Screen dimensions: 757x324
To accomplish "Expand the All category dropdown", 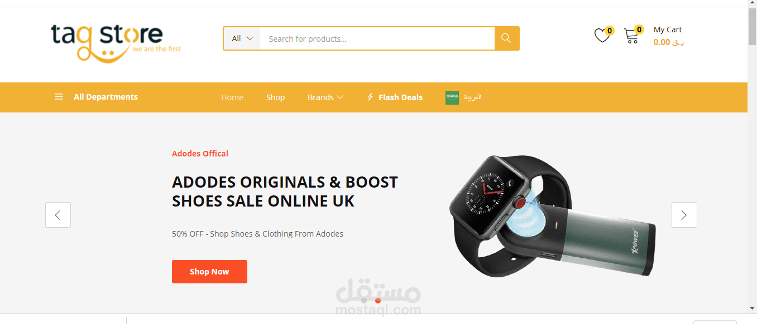I will [x=242, y=38].
